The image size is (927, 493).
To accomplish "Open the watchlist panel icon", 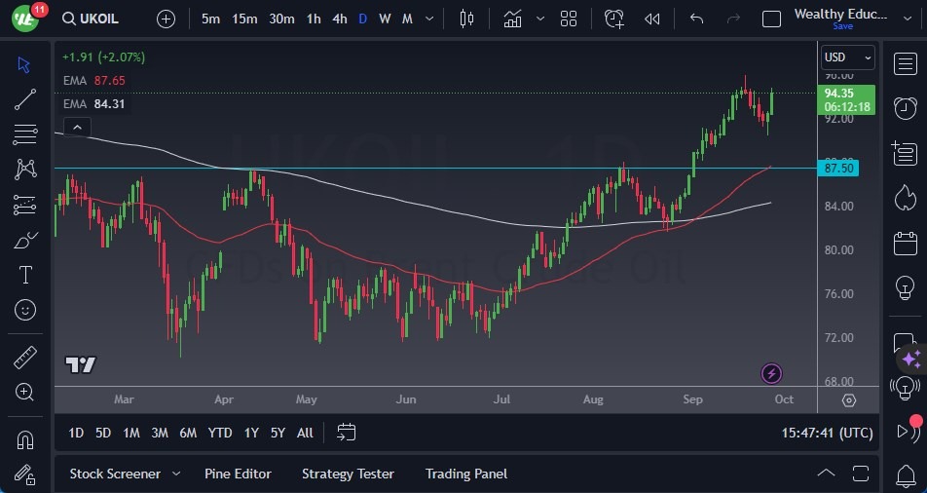I will (x=905, y=63).
